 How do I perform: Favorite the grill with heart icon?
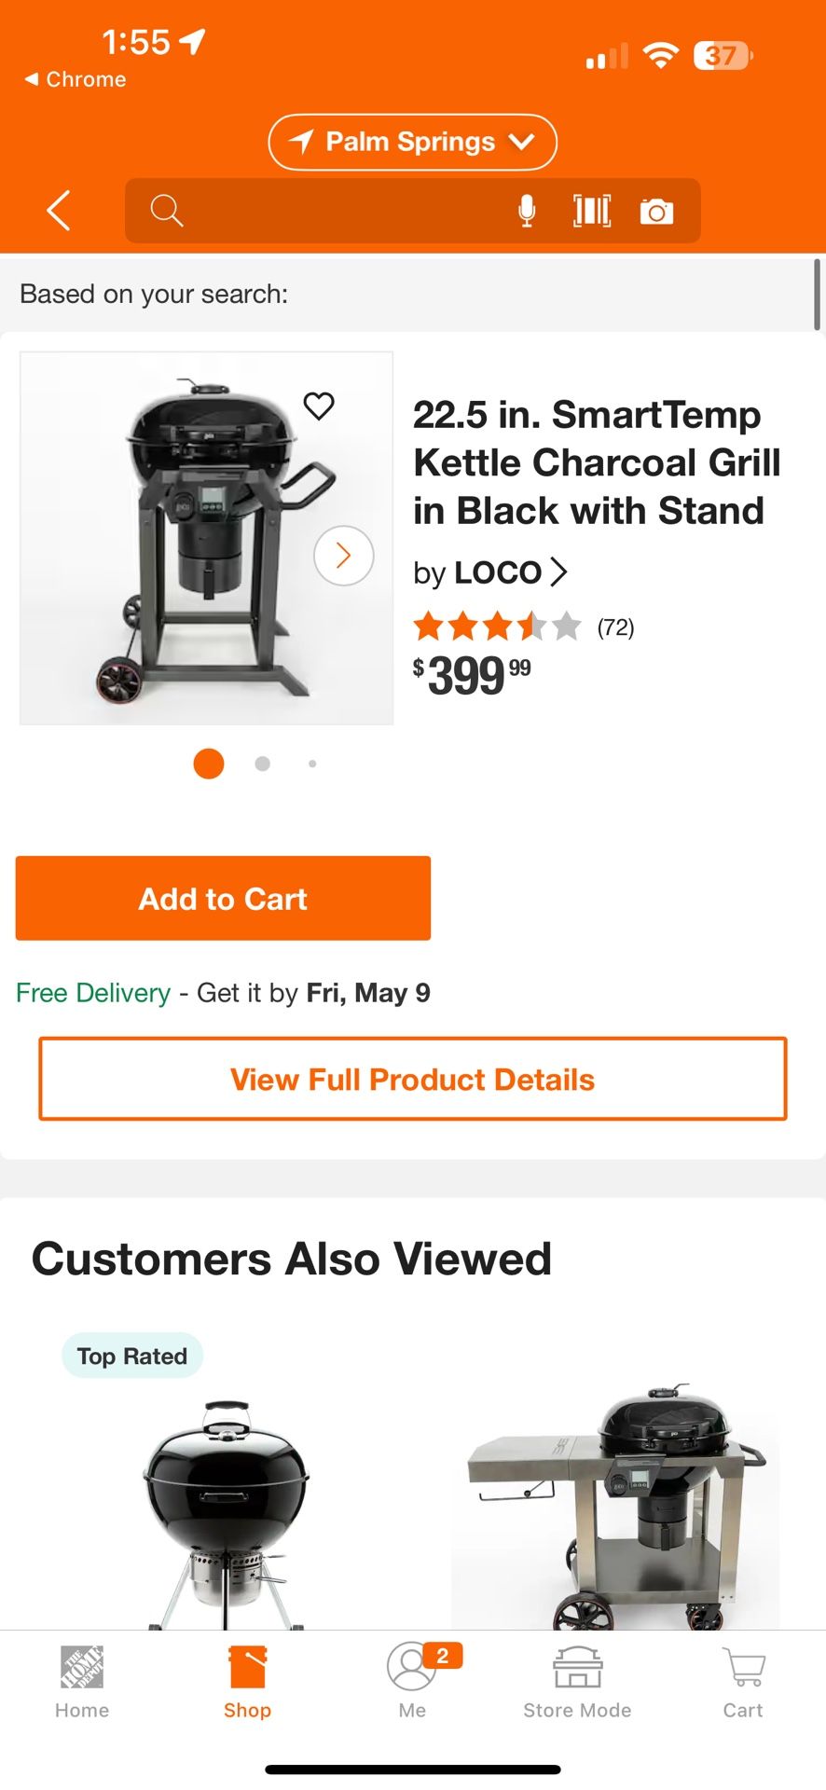[x=319, y=406]
